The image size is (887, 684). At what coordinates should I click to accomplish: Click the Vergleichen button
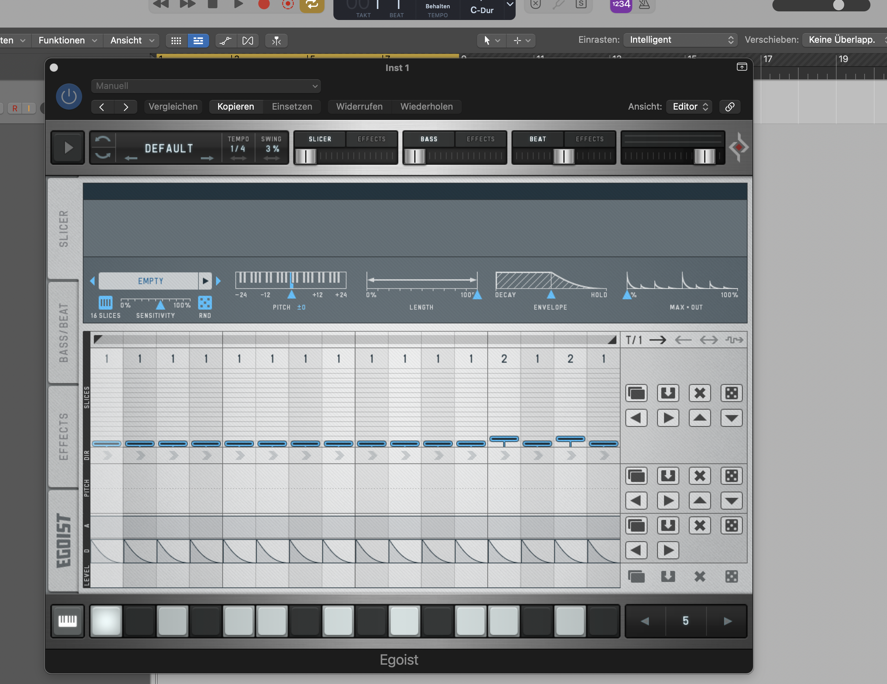(173, 107)
